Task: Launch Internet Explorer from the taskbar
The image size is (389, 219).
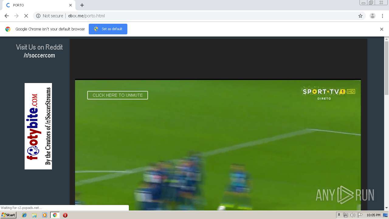Action: point(24,215)
